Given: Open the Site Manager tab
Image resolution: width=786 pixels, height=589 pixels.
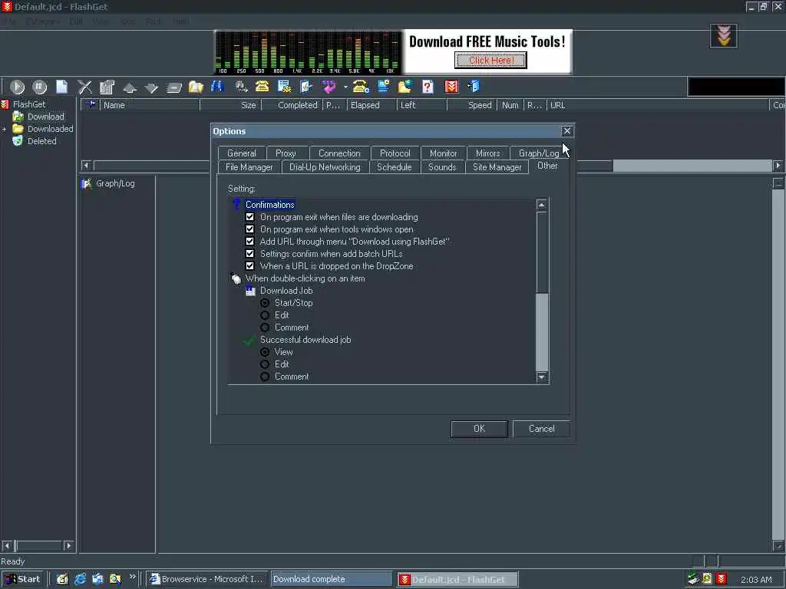Looking at the screenshot, I should tap(497, 167).
